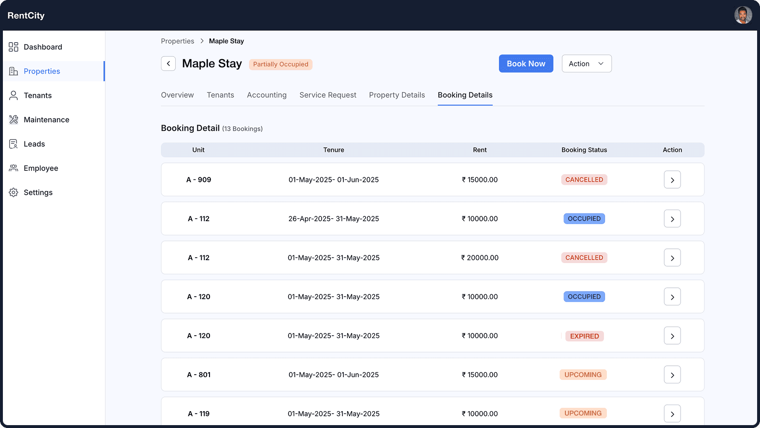Switch to the Accounting tab

(266, 95)
